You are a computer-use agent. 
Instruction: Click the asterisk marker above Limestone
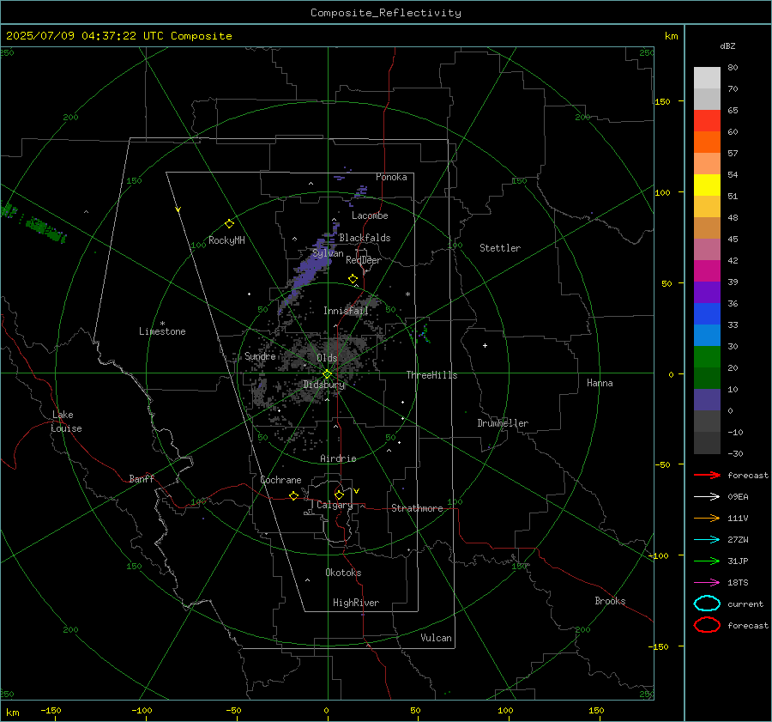pos(162,324)
